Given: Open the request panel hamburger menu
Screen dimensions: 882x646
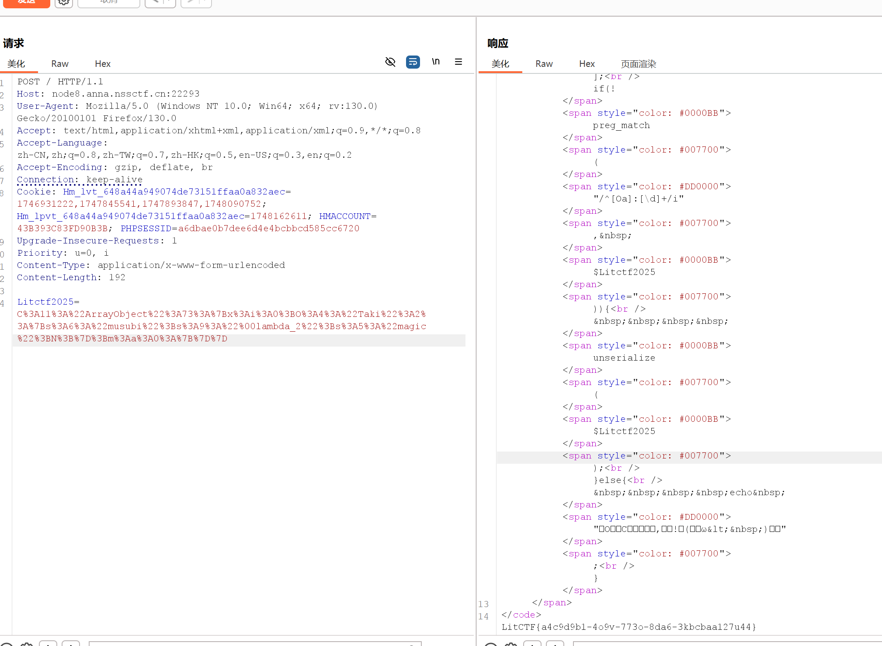Looking at the screenshot, I should click(458, 62).
